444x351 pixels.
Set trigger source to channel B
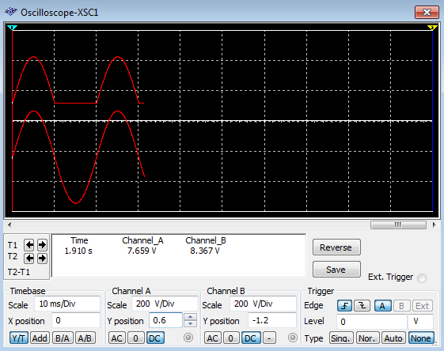(x=401, y=306)
